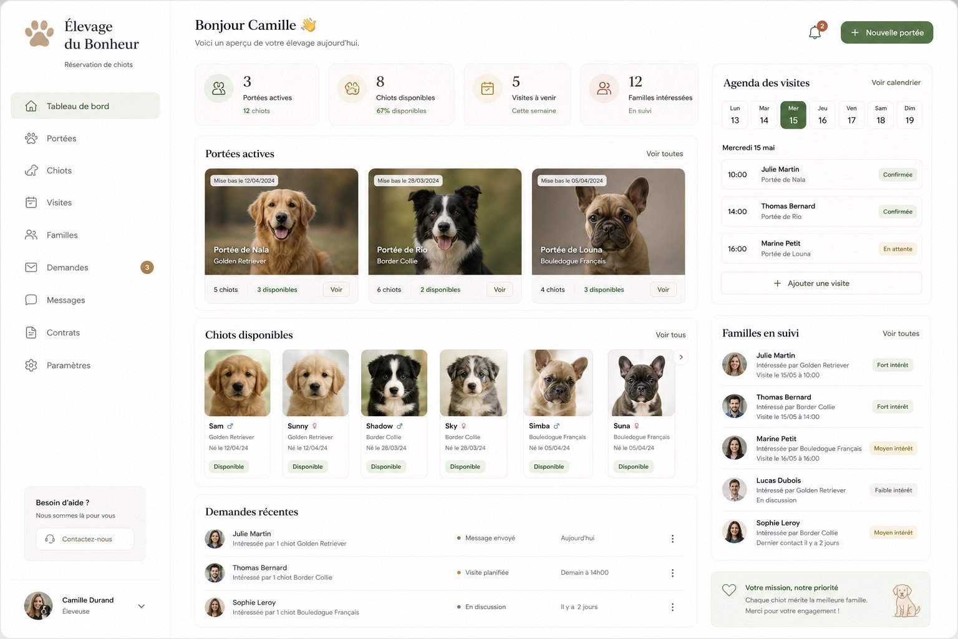Click Voir on Portée de Louna card

point(663,290)
